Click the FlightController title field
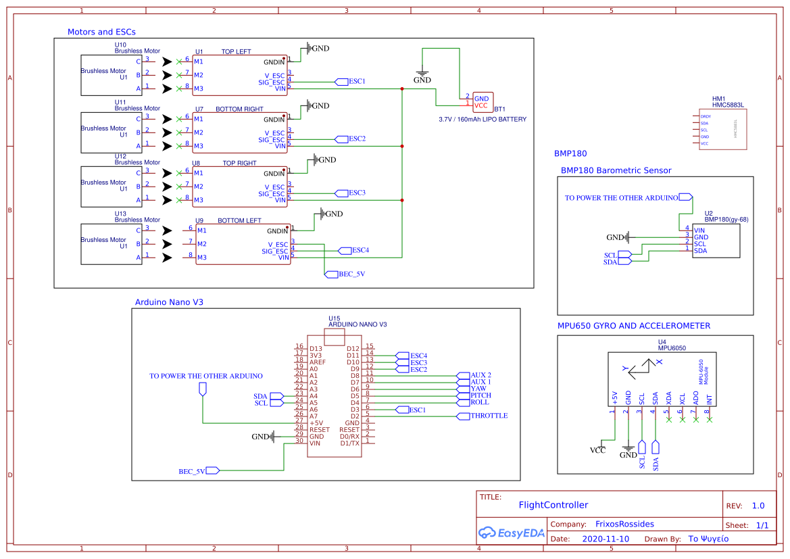790x559 pixels. click(553, 505)
